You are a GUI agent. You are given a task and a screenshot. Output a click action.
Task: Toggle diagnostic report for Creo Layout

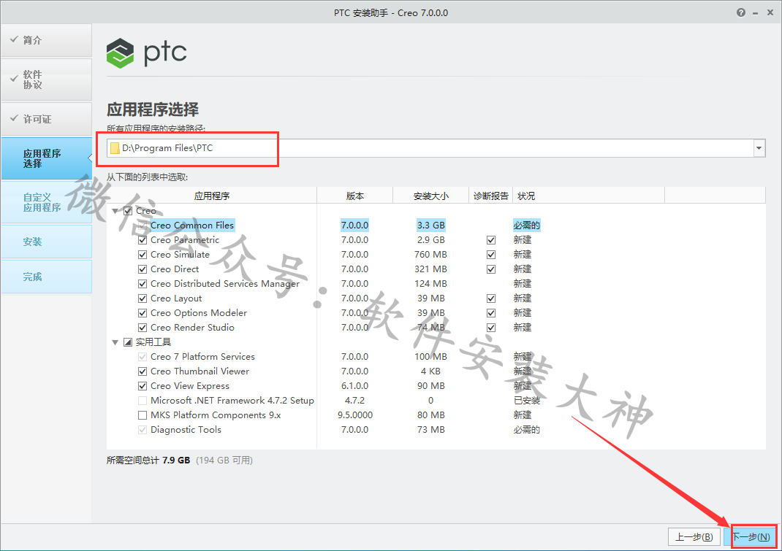click(491, 298)
